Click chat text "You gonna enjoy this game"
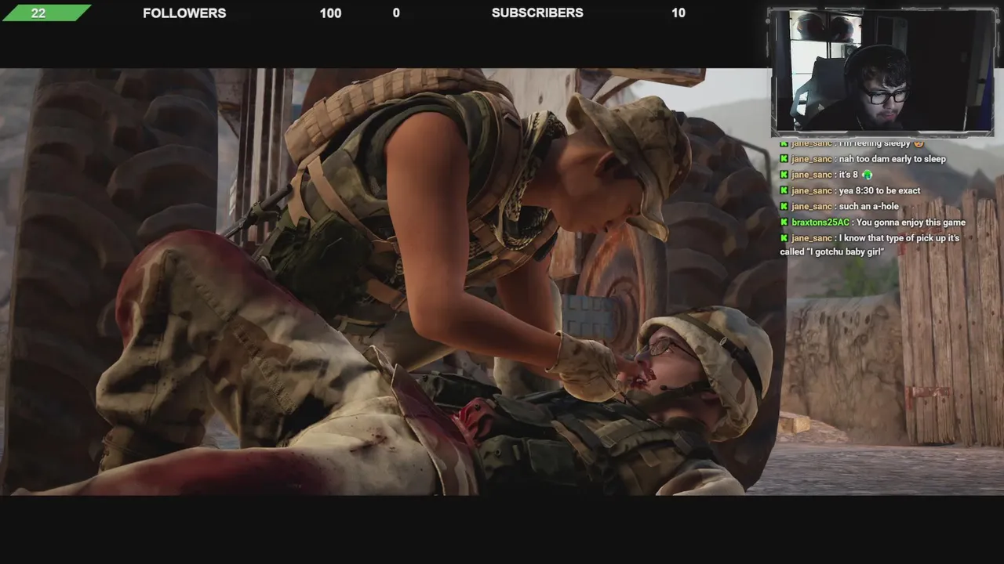 coord(911,222)
